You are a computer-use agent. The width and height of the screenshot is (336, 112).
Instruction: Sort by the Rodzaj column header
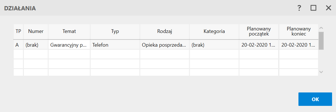click(164, 31)
